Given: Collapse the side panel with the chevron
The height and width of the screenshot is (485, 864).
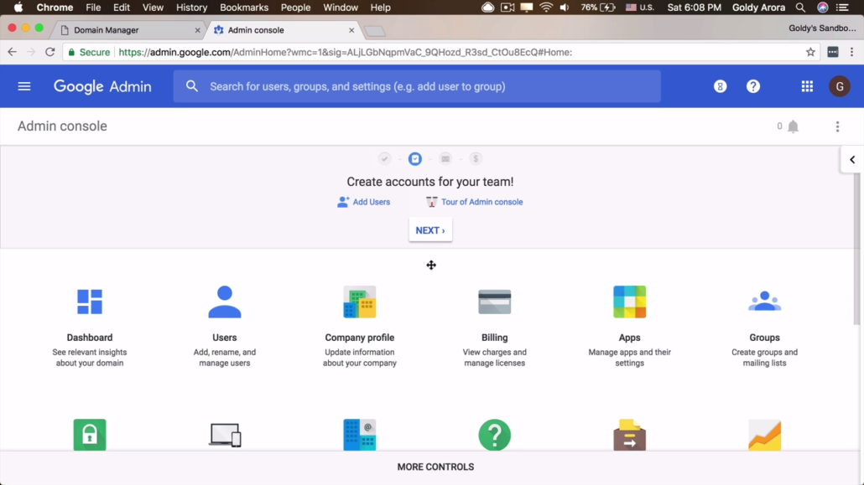Looking at the screenshot, I should (852, 160).
